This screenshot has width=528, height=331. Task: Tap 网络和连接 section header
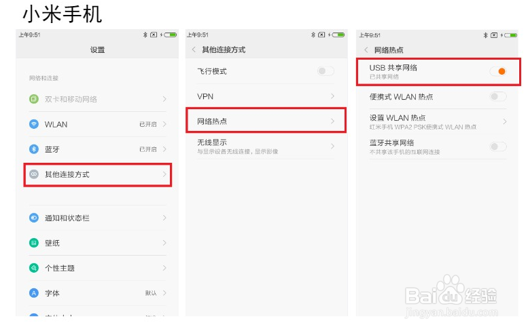(x=43, y=78)
